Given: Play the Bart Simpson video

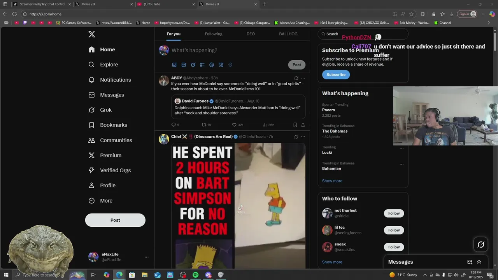Looking at the screenshot, I should pos(238,206).
